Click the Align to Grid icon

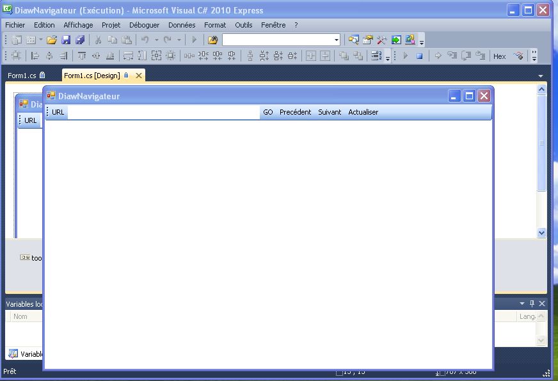pyautogui.click(x=17, y=56)
